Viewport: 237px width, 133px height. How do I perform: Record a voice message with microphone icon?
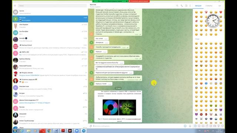click(190, 126)
